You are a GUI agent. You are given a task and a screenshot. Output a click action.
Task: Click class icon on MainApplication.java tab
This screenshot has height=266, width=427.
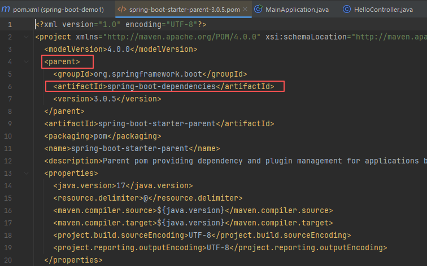[258, 9]
